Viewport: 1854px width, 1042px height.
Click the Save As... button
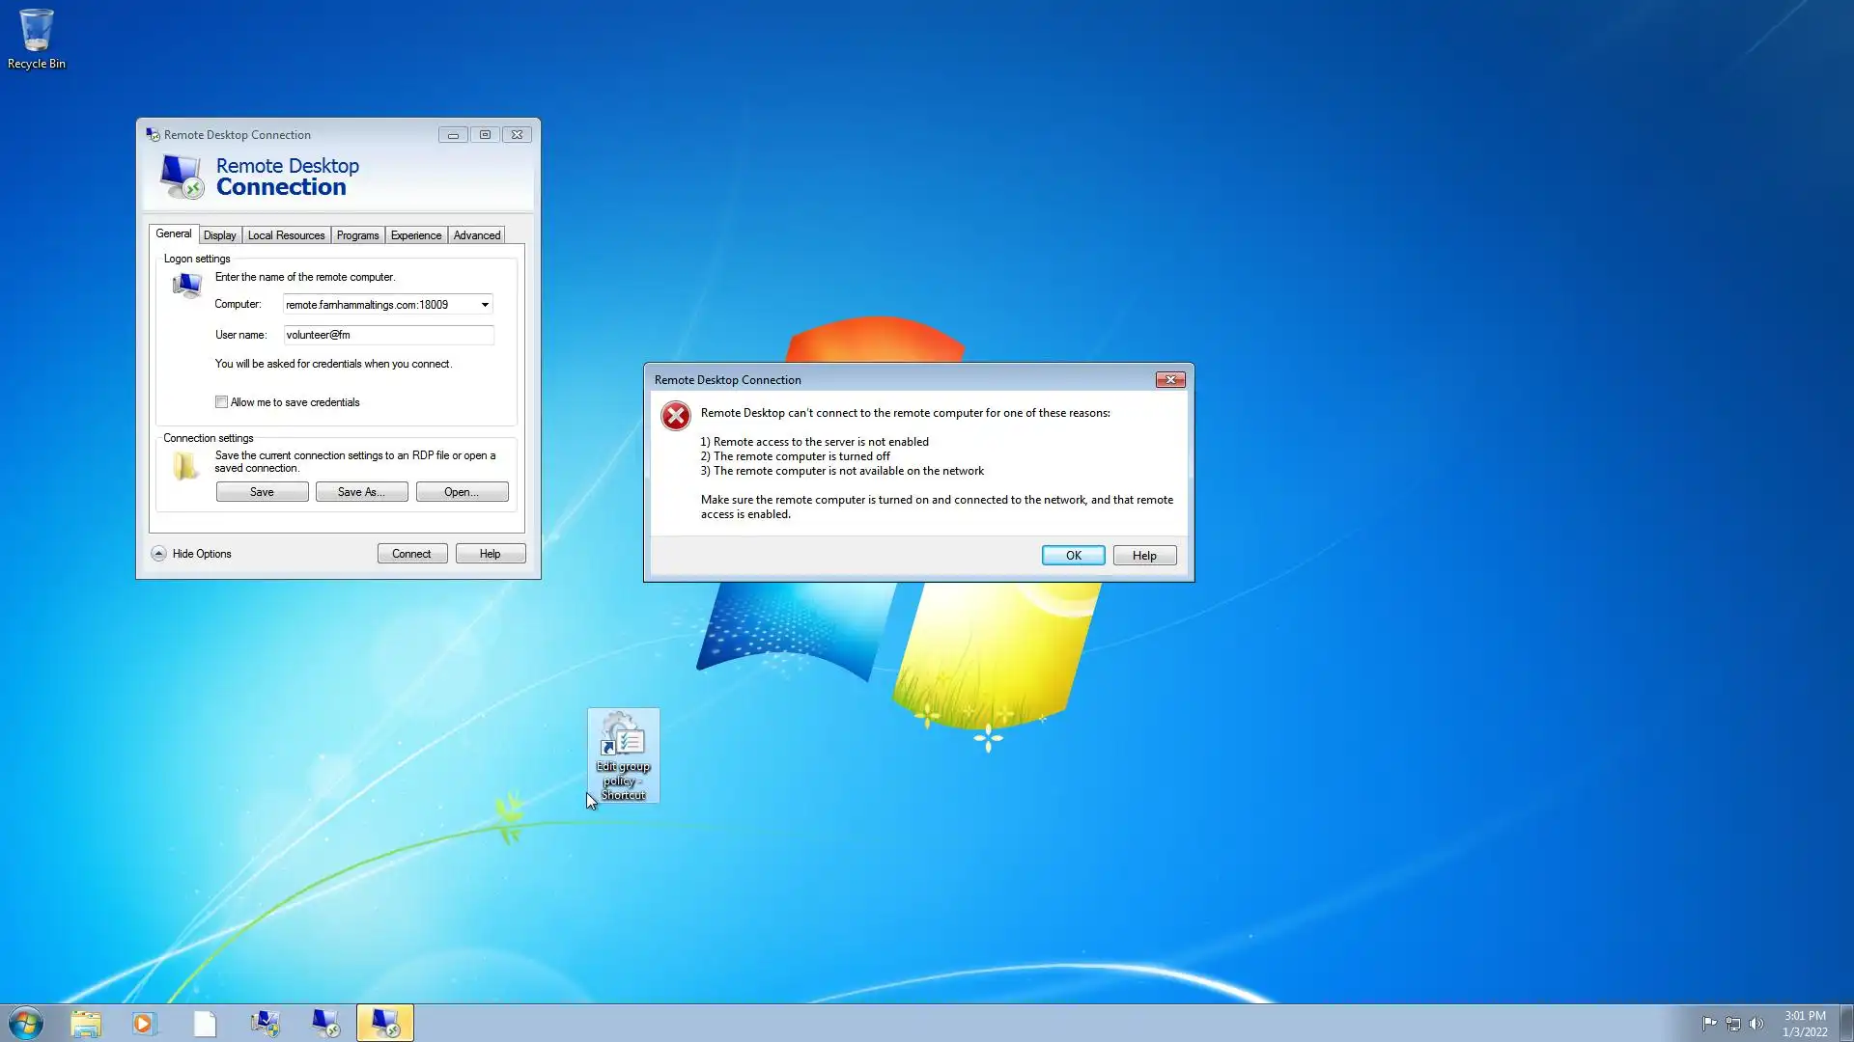(x=361, y=492)
